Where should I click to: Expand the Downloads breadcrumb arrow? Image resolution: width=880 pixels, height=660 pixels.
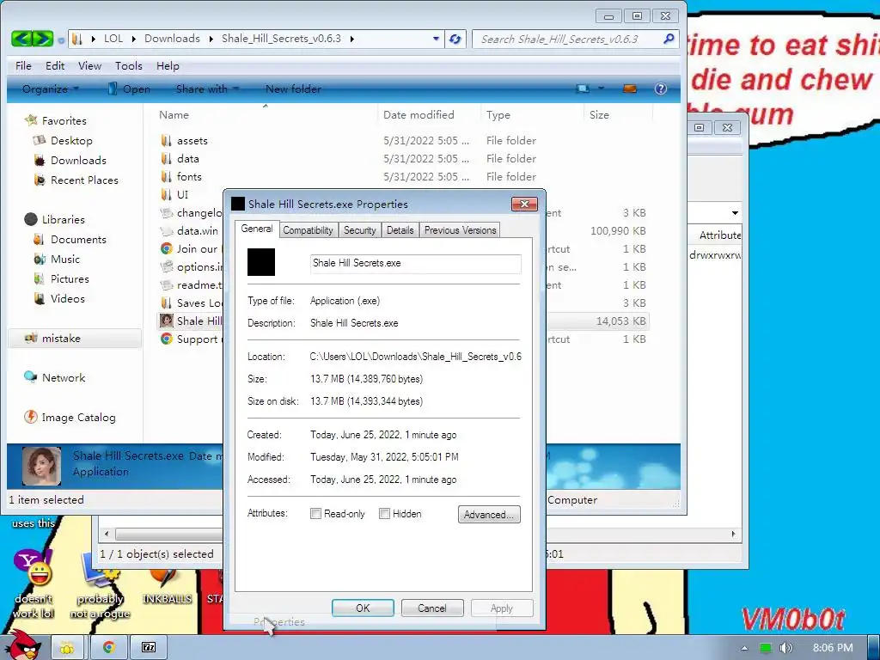[211, 39]
